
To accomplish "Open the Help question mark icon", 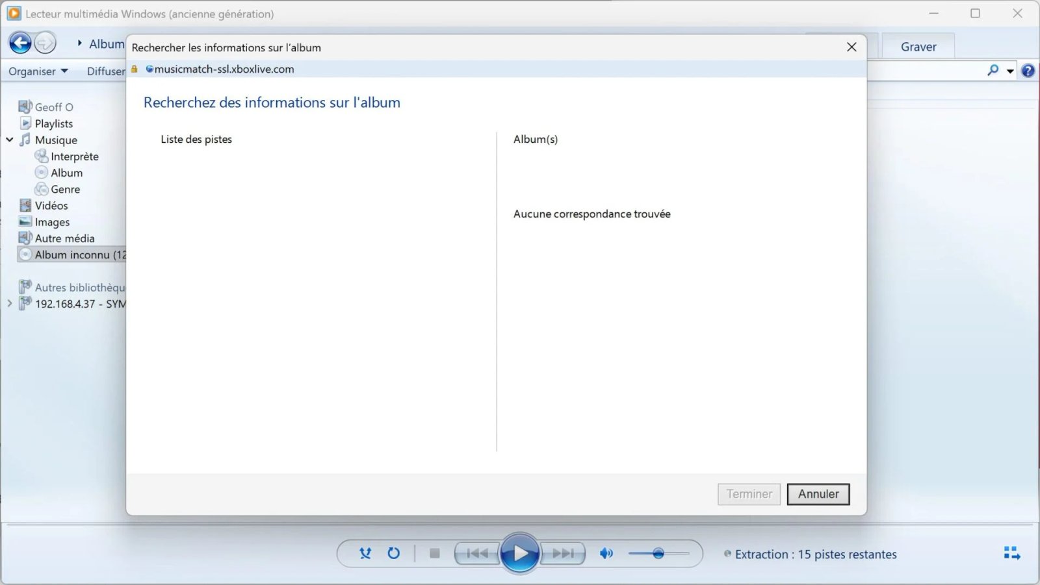I will tap(1028, 71).
